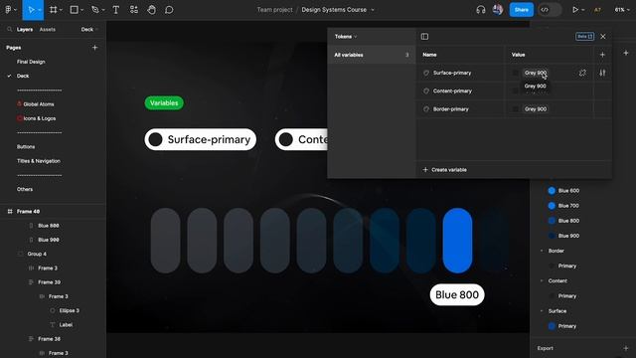The image size is (636, 358).
Task: Select the Pen tool
Action: pos(95,10)
